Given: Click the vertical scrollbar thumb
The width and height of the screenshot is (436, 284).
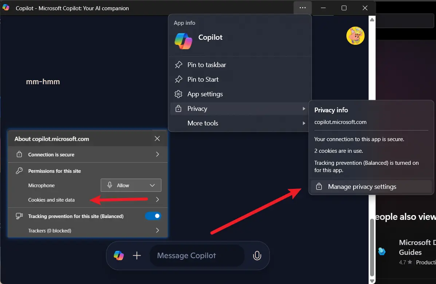Looking at the screenshot, I should [372, 247].
